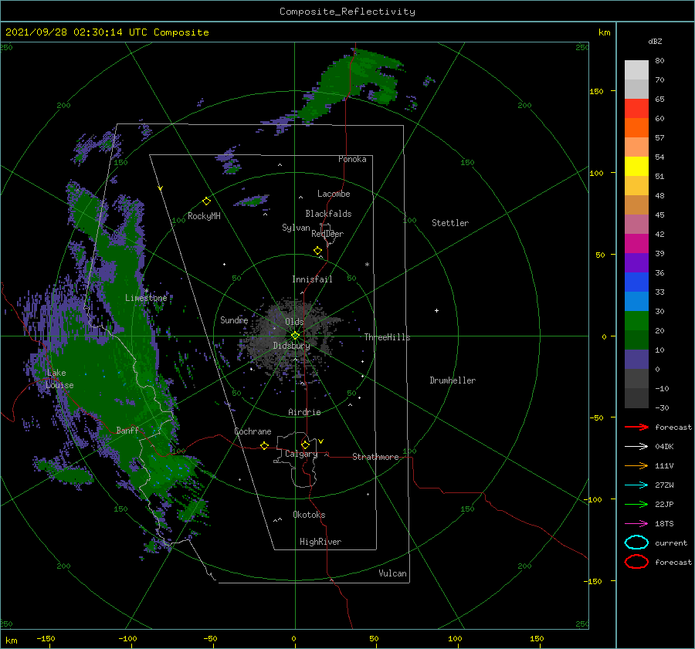Click the Lake Louise label
Image resolution: width=695 pixels, height=649 pixels.
click(x=59, y=379)
